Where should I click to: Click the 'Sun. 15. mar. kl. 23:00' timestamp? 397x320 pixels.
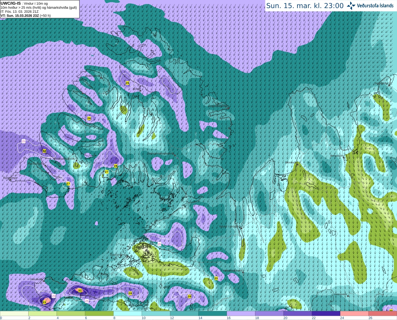tap(305, 6)
